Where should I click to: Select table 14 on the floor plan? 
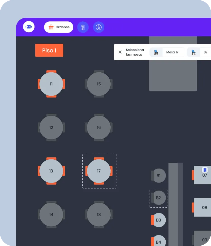click(51, 215)
